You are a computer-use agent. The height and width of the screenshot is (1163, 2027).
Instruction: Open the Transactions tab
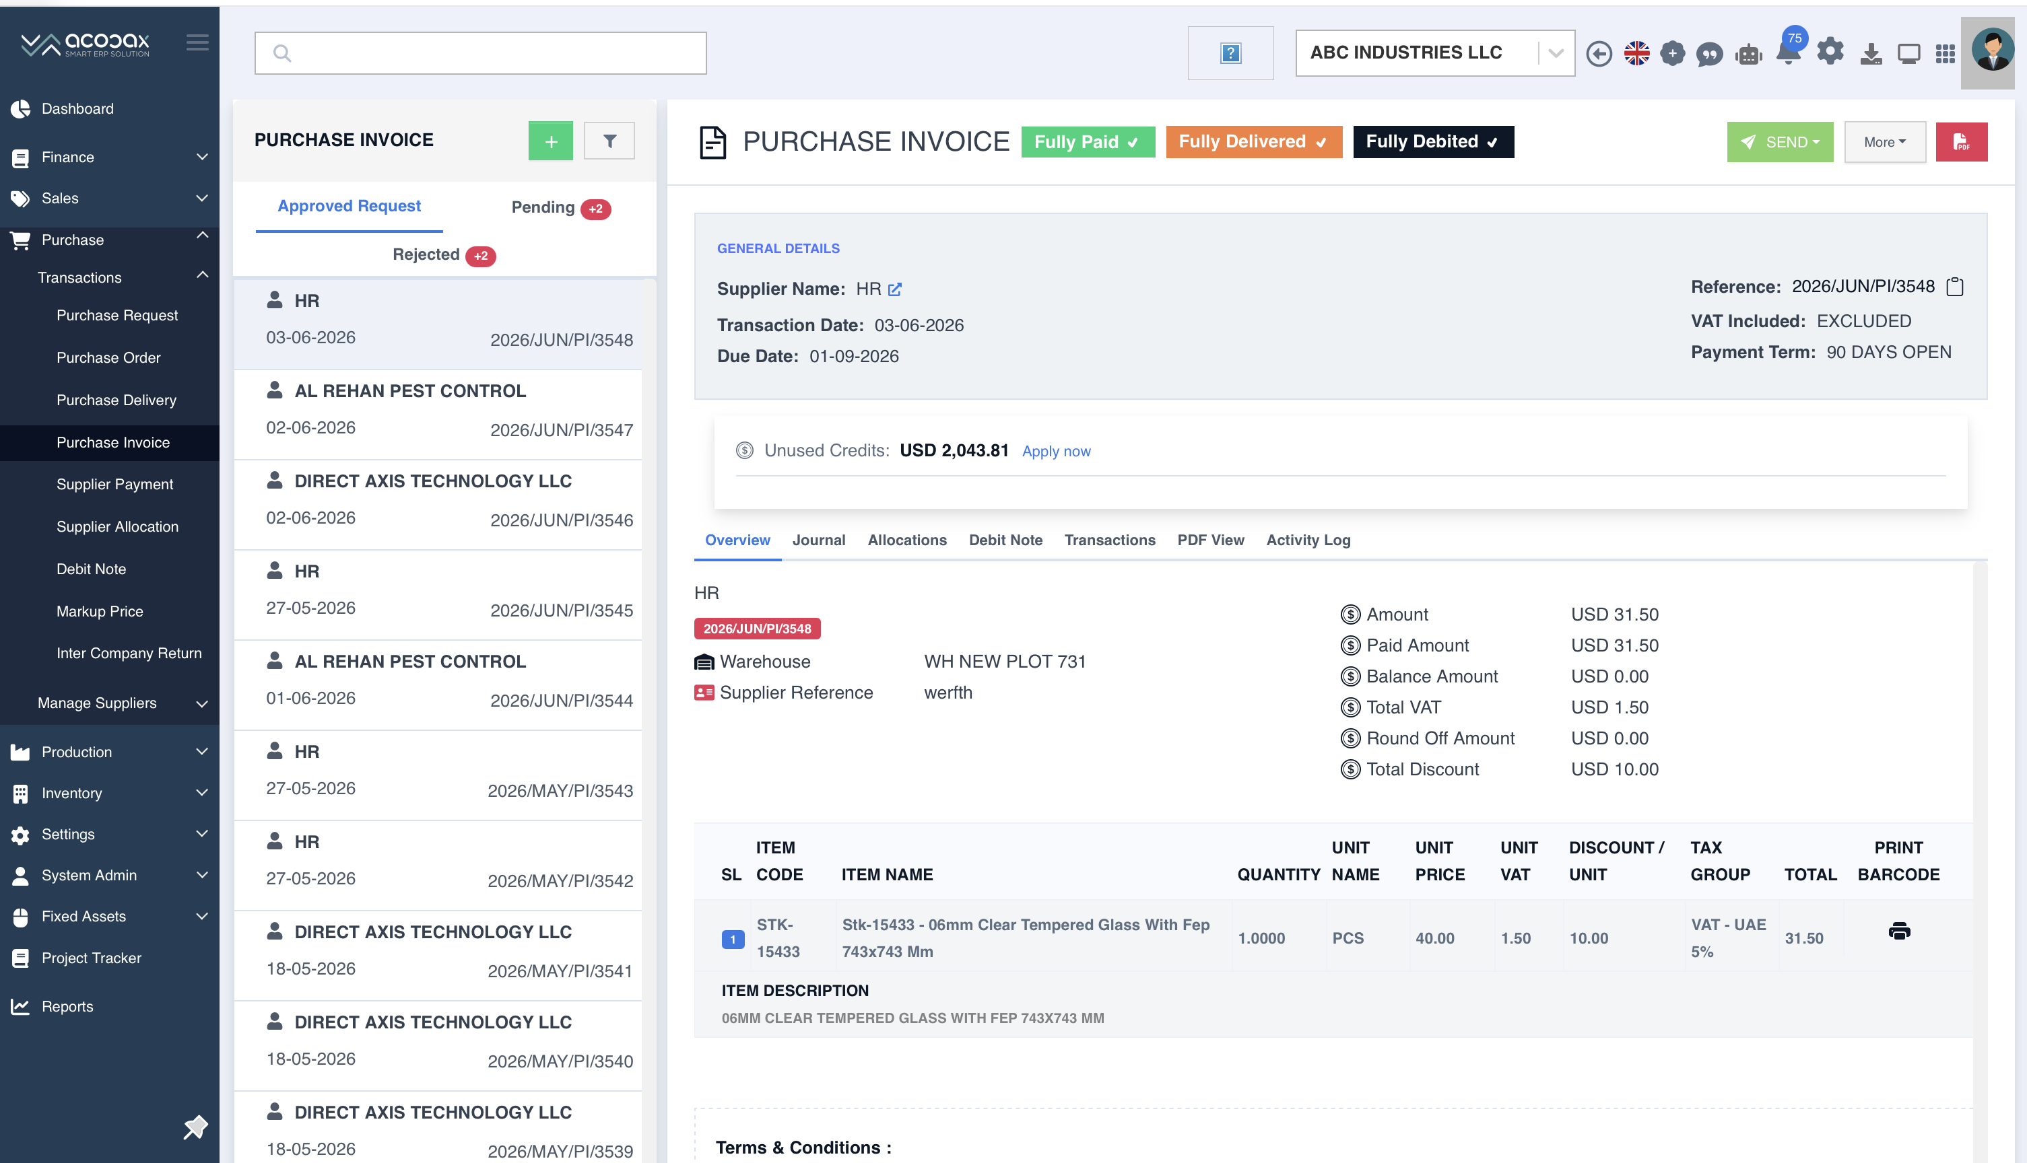tap(1109, 540)
